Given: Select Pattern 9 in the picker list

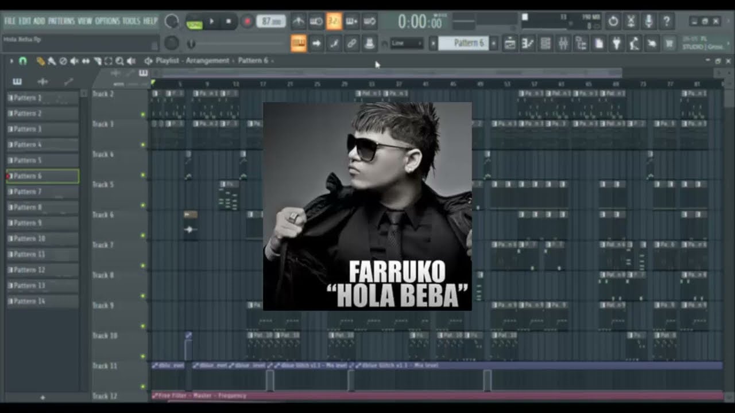Looking at the screenshot, I should click(42, 223).
